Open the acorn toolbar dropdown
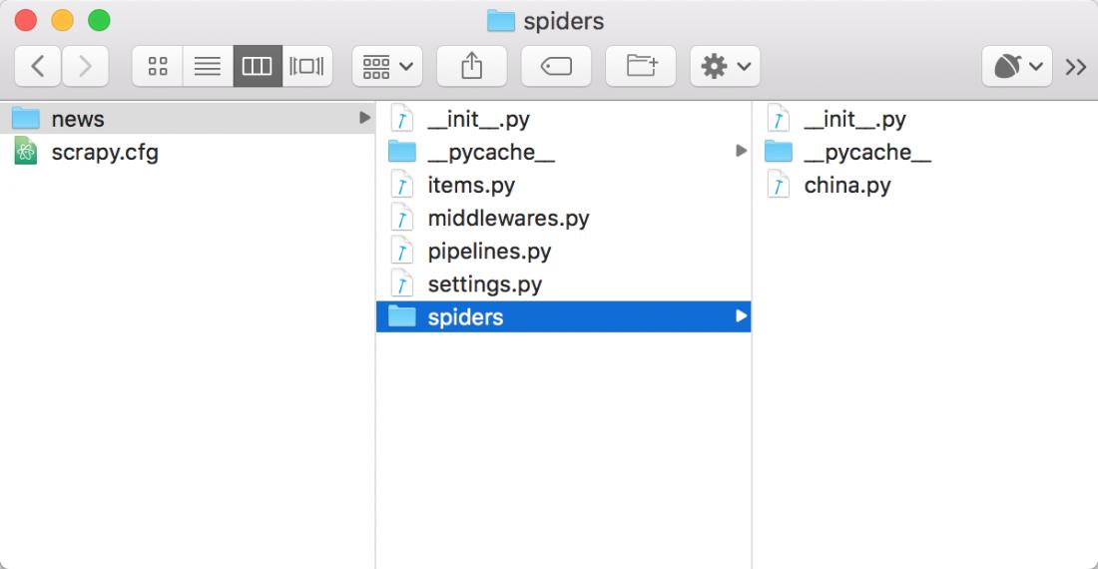 pyautogui.click(x=1017, y=67)
